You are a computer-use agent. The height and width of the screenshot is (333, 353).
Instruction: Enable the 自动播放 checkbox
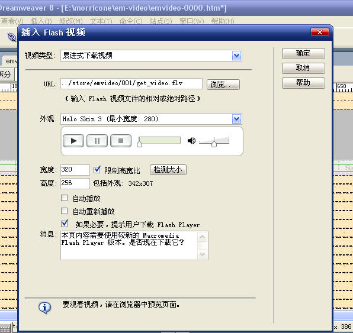pyautogui.click(x=65, y=198)
